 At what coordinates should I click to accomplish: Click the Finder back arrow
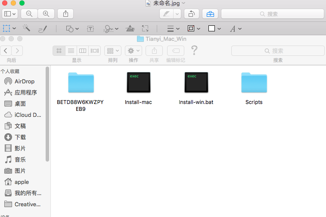(x=6, y=51)
